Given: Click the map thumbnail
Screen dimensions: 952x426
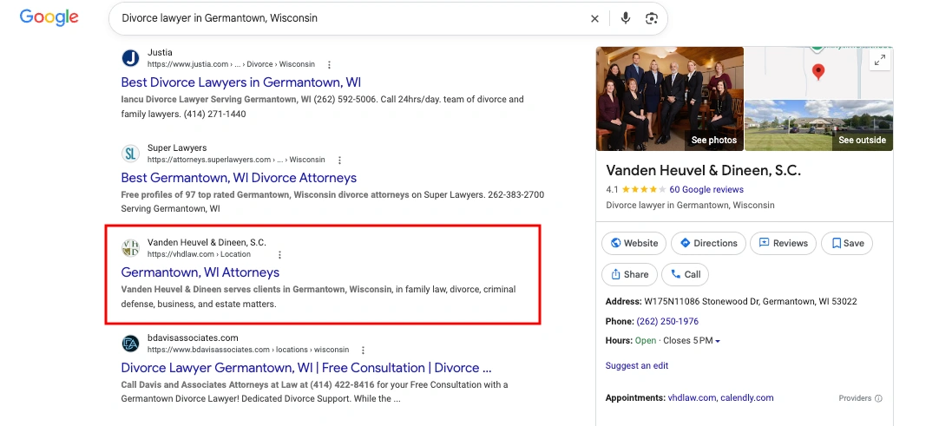Looking at the screenshot, I should point(818,72).
